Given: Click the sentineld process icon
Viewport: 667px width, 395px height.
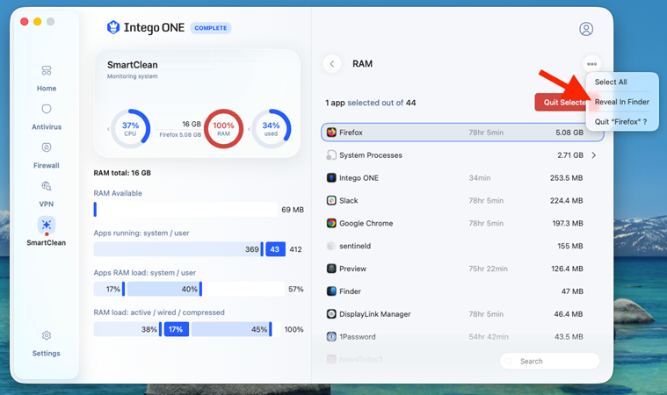Looking at the screenshot, I should point(331,246).
